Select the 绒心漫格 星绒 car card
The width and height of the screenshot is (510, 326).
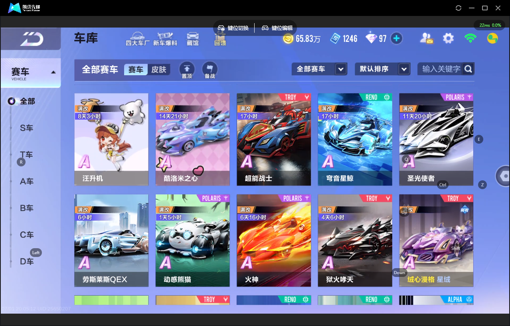click(436, 241)
